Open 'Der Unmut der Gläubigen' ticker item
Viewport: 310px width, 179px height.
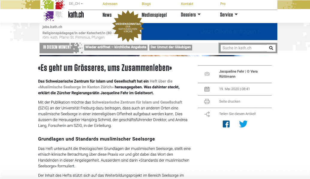[171, 47]
